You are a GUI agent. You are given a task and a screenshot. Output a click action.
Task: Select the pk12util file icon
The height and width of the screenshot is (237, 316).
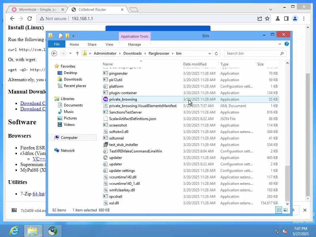(106, 80)
